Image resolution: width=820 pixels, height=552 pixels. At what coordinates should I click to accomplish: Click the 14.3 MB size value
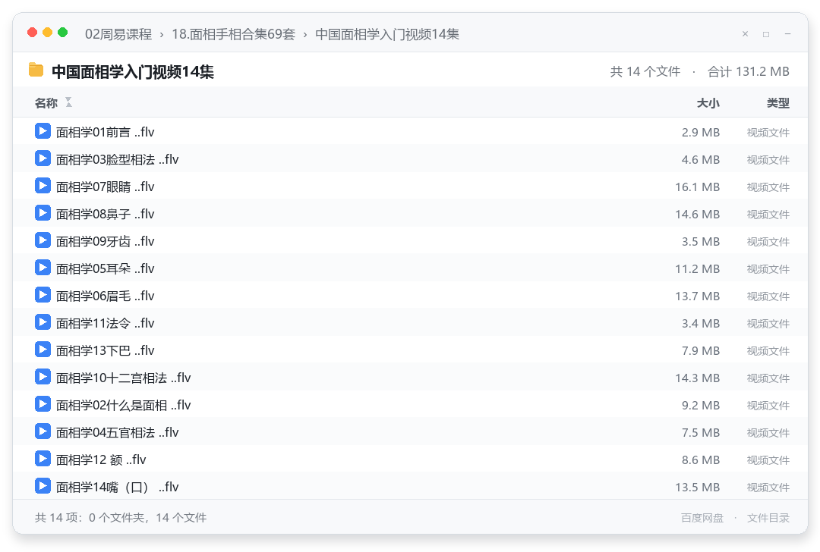click(x=698, y=378)
